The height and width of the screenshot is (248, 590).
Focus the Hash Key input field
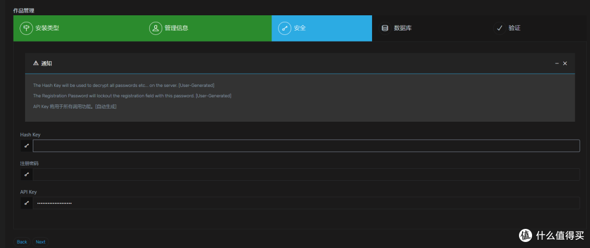(306, 146)
